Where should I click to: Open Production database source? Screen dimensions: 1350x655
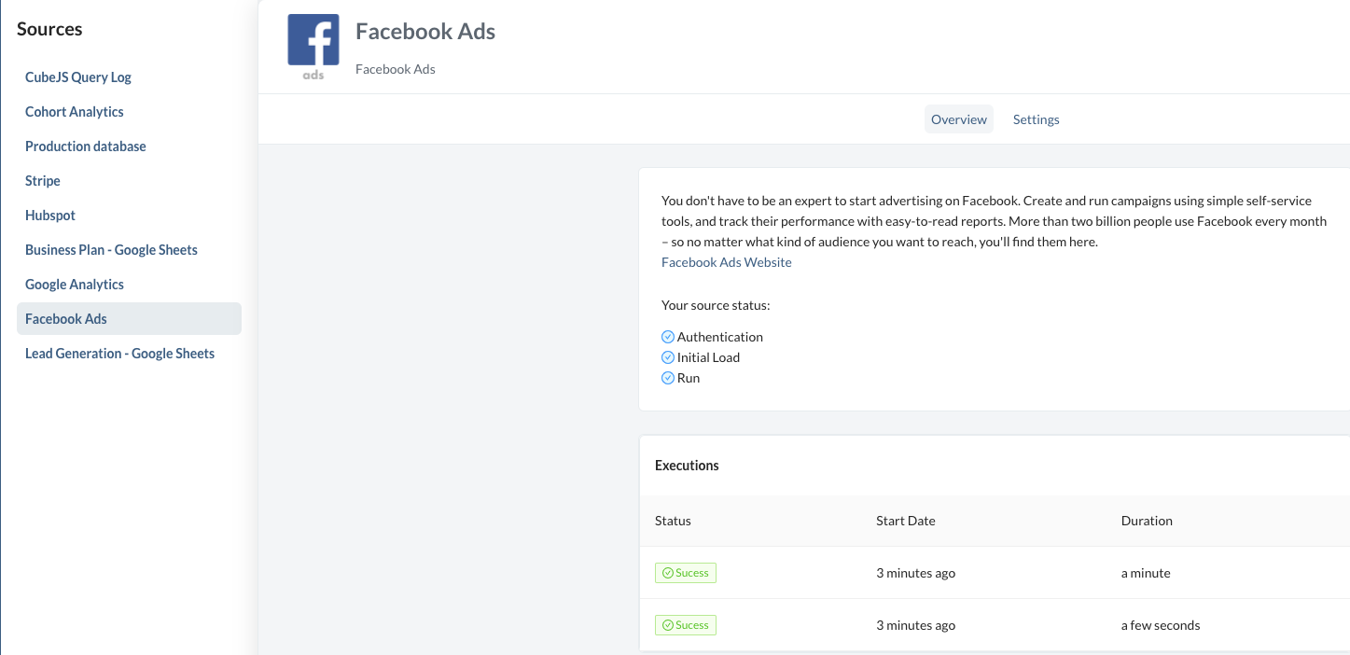pyautogui.click(x=86, y=146)
